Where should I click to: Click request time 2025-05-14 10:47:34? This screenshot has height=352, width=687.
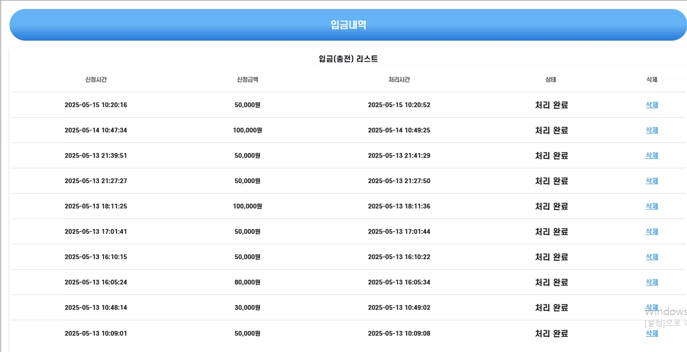(96, 130)
